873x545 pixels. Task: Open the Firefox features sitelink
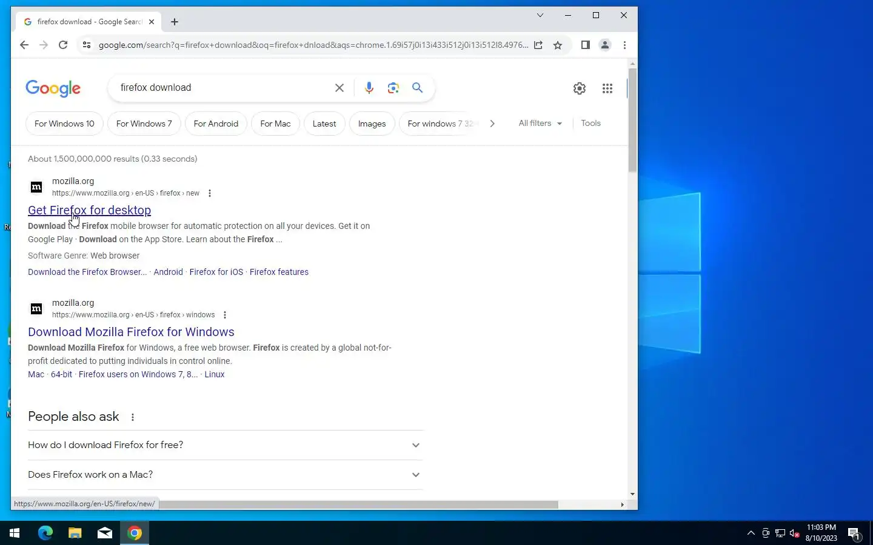pyautogui.click(x=279, y=272)
